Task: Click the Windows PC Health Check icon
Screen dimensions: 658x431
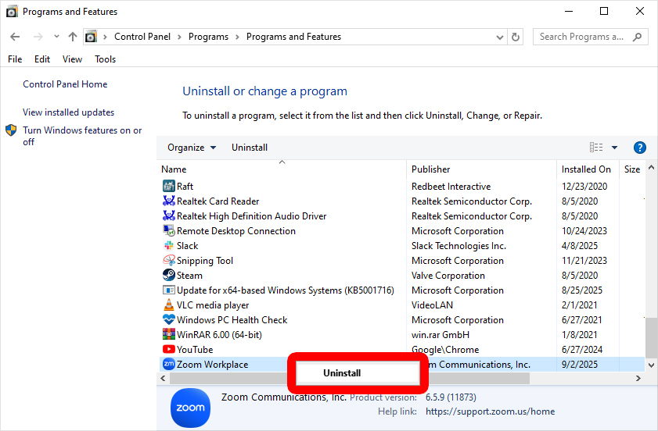Action: click(169, 319)
